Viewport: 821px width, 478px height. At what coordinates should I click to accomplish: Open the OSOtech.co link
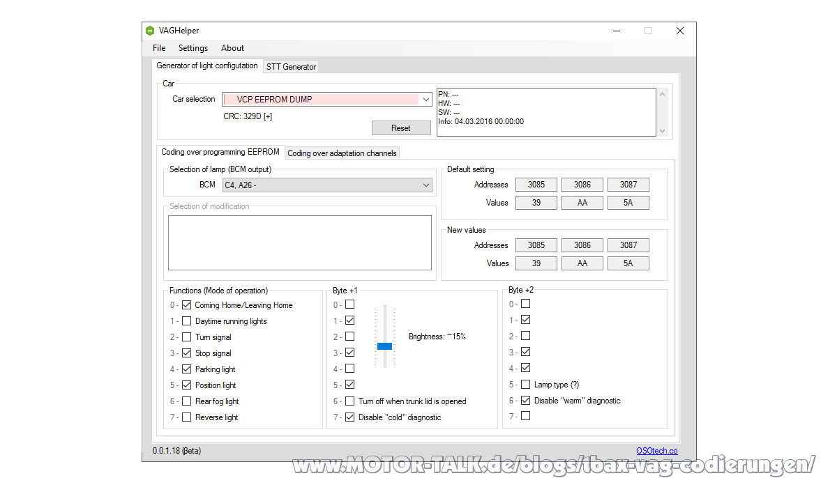coord(656,451)
